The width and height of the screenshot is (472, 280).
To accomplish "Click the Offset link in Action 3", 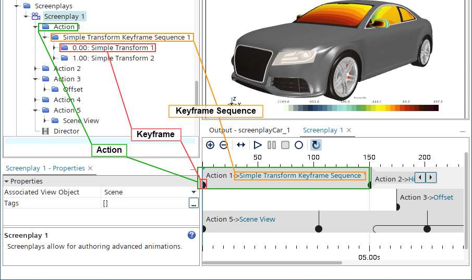I will (443, 197).
